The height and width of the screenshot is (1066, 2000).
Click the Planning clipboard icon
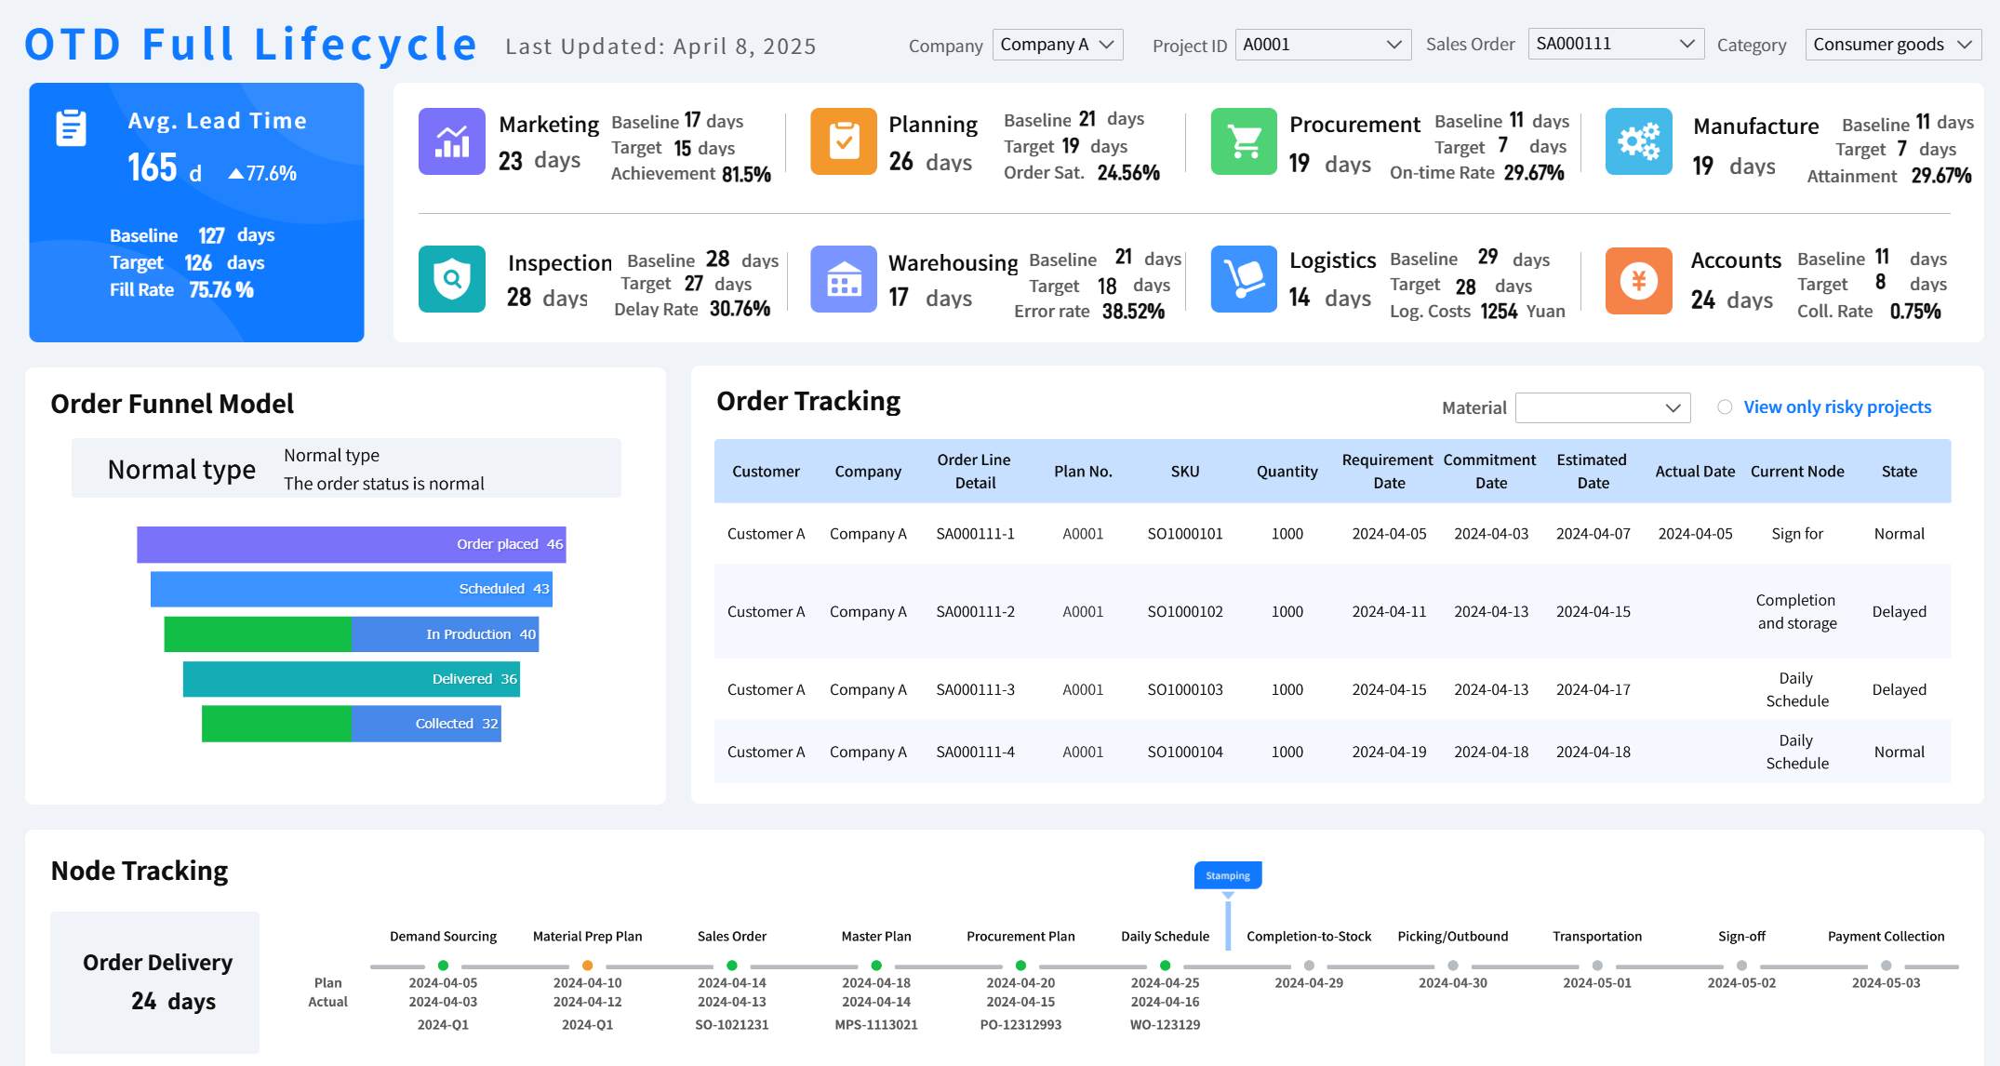(x=844, y=141)
